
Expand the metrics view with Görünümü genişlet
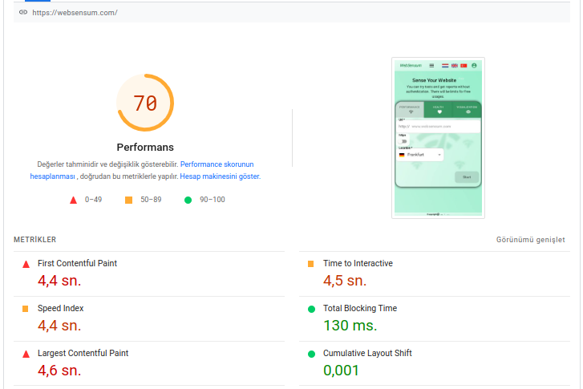531,240
